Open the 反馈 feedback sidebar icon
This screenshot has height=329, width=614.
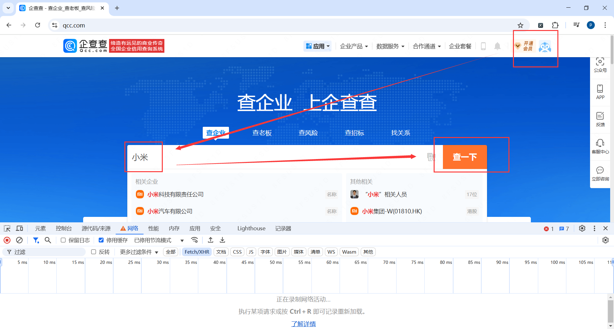click(600, 119)
